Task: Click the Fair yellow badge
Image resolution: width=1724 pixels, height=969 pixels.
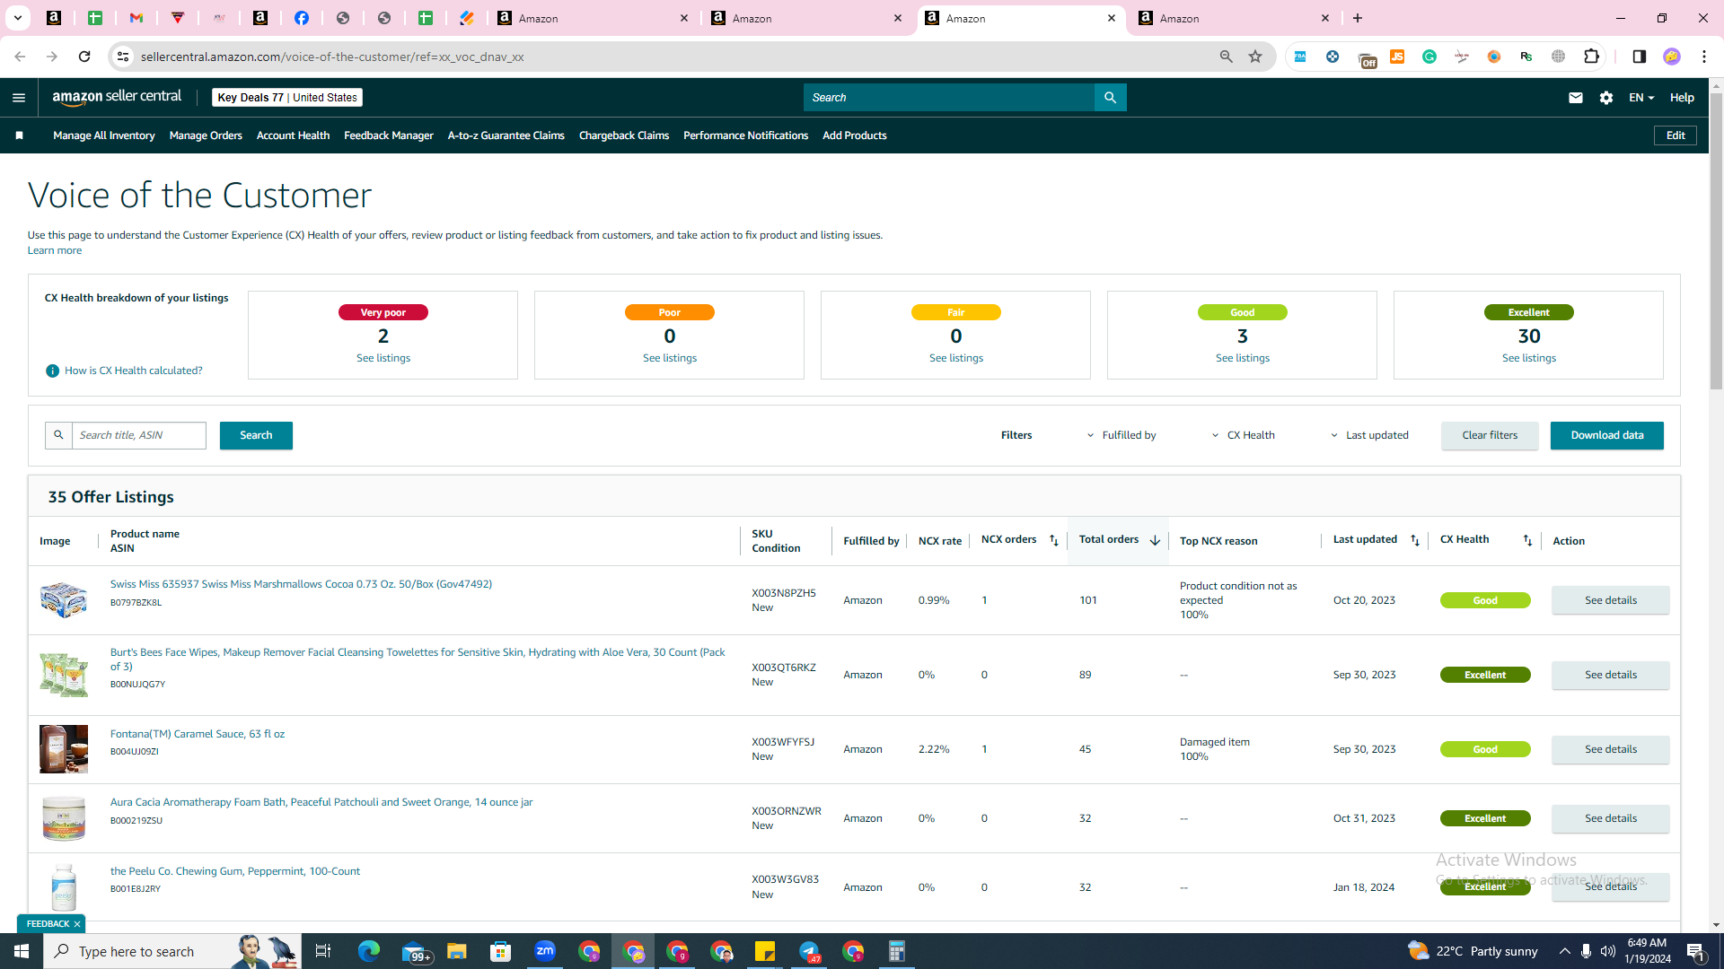Action: click(956, 312)
